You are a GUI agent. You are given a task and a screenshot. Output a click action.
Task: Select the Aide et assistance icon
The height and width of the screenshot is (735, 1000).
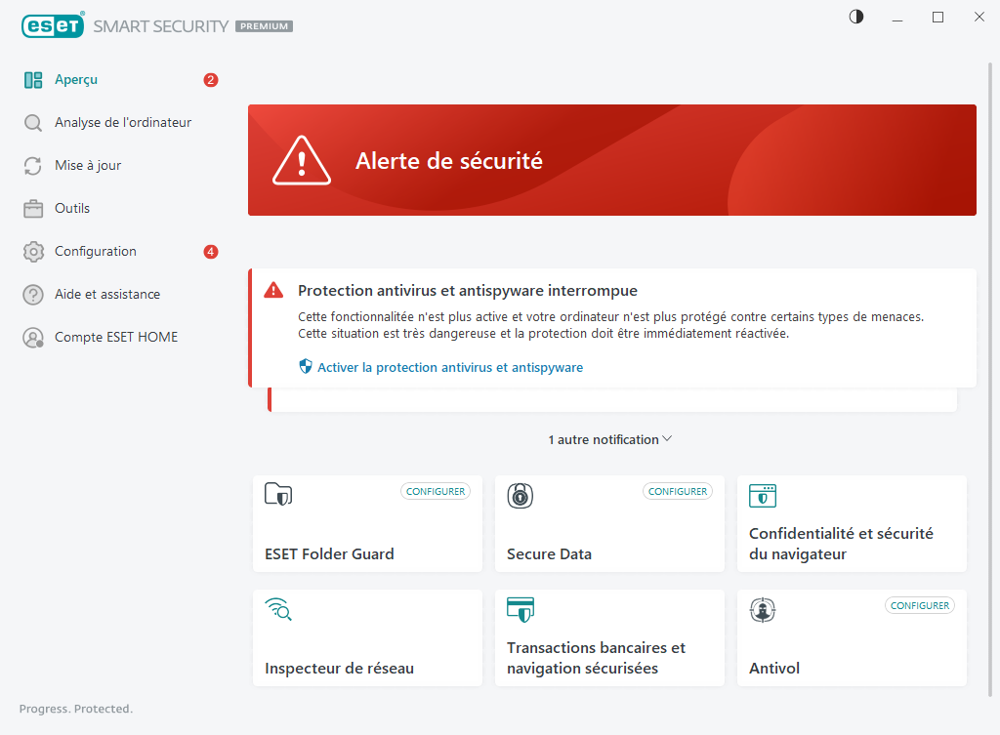[x=30, y=294]
